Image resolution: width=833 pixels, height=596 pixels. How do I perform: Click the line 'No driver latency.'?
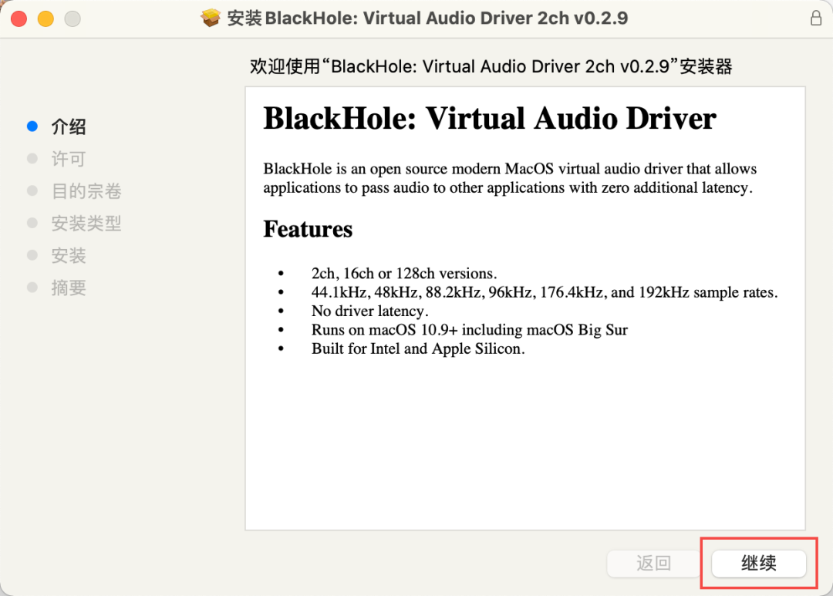(369, 311)
